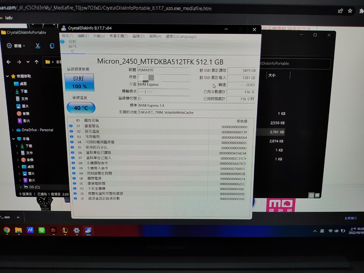Open Settings gear from the taskbar

(x=76, y=231)
